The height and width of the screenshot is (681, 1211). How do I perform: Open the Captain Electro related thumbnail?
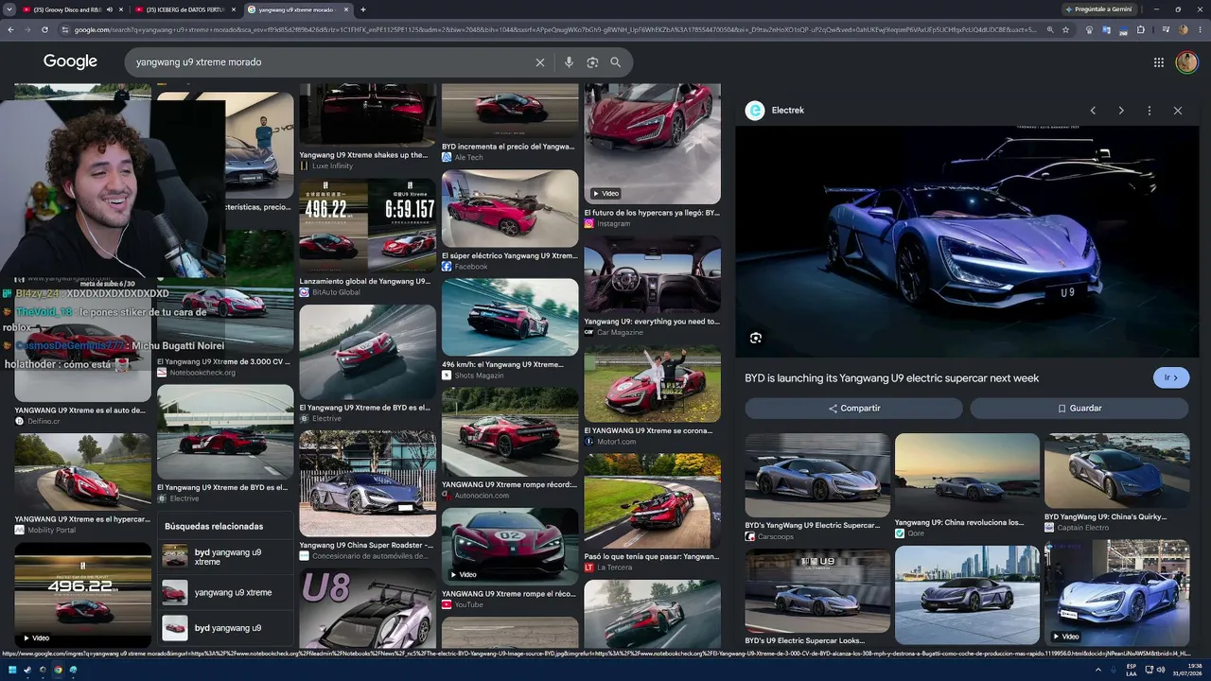click(1116, 470)
